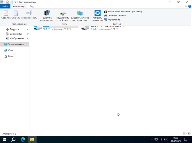Open Свойства системы
This screenshot has height=143, width=192.
[115, 16]
